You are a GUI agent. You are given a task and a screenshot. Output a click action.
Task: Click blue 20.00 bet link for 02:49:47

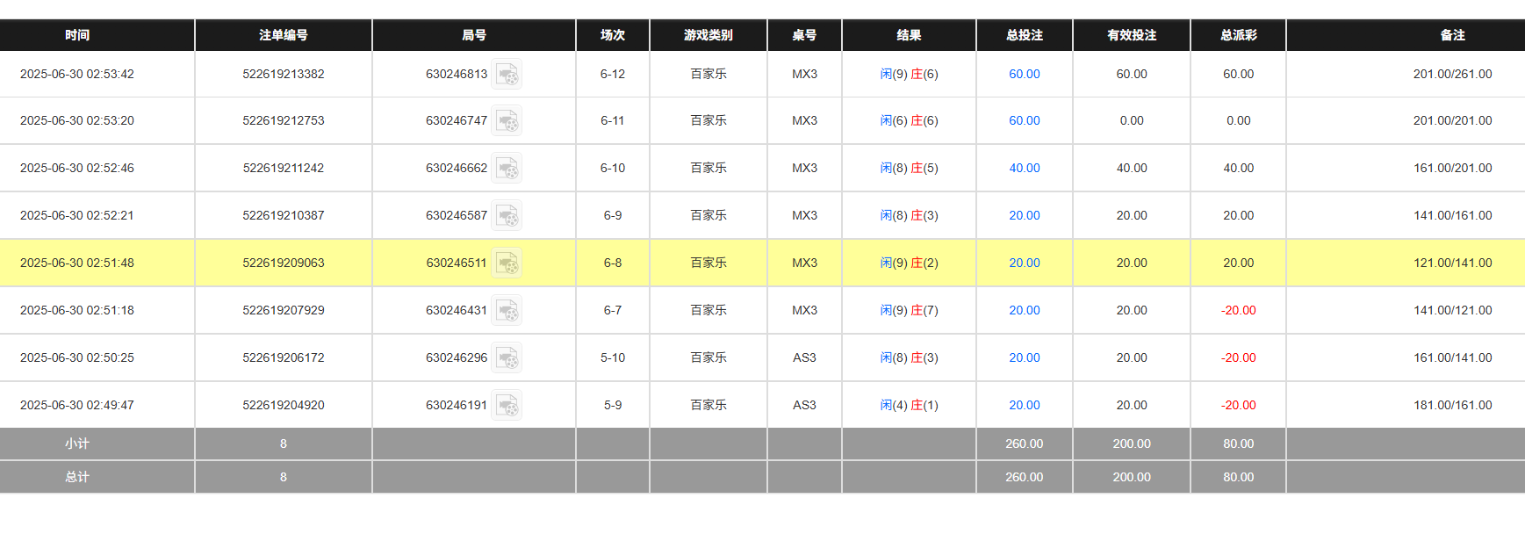pyautogui.click(x=1024, y=406)
